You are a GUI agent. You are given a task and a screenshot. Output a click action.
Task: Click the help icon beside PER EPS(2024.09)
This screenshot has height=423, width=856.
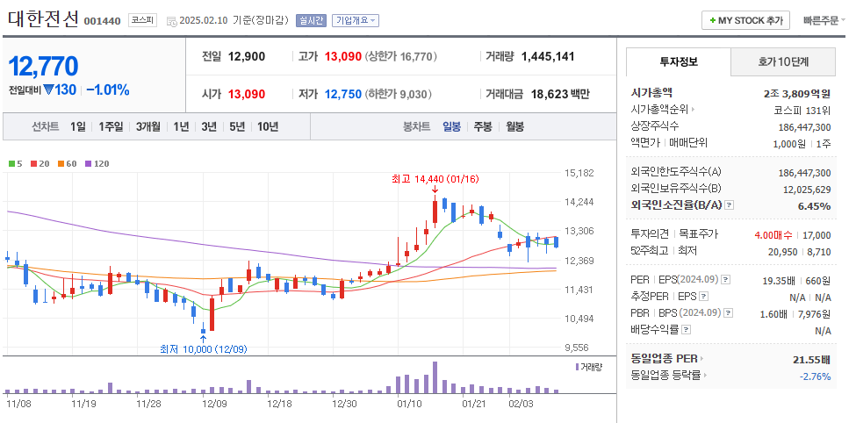click(x=725, y=280)
